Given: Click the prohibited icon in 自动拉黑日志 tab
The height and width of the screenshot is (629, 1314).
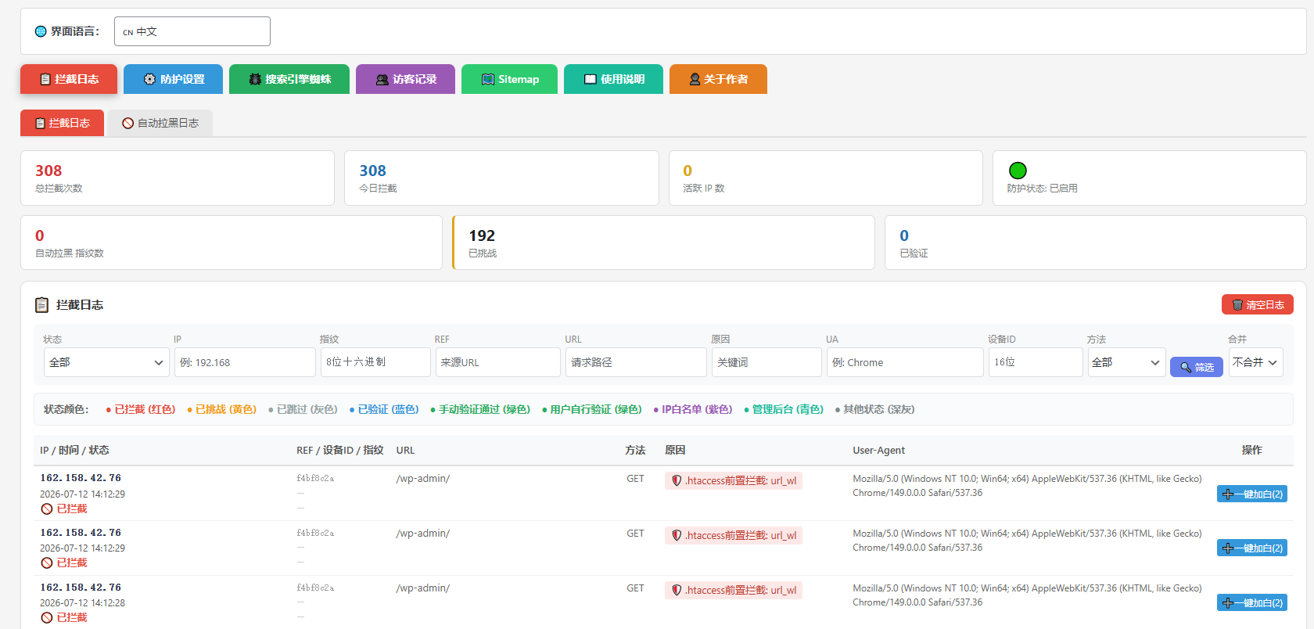Looking at the screenshot, I should [x=128, y=123].
